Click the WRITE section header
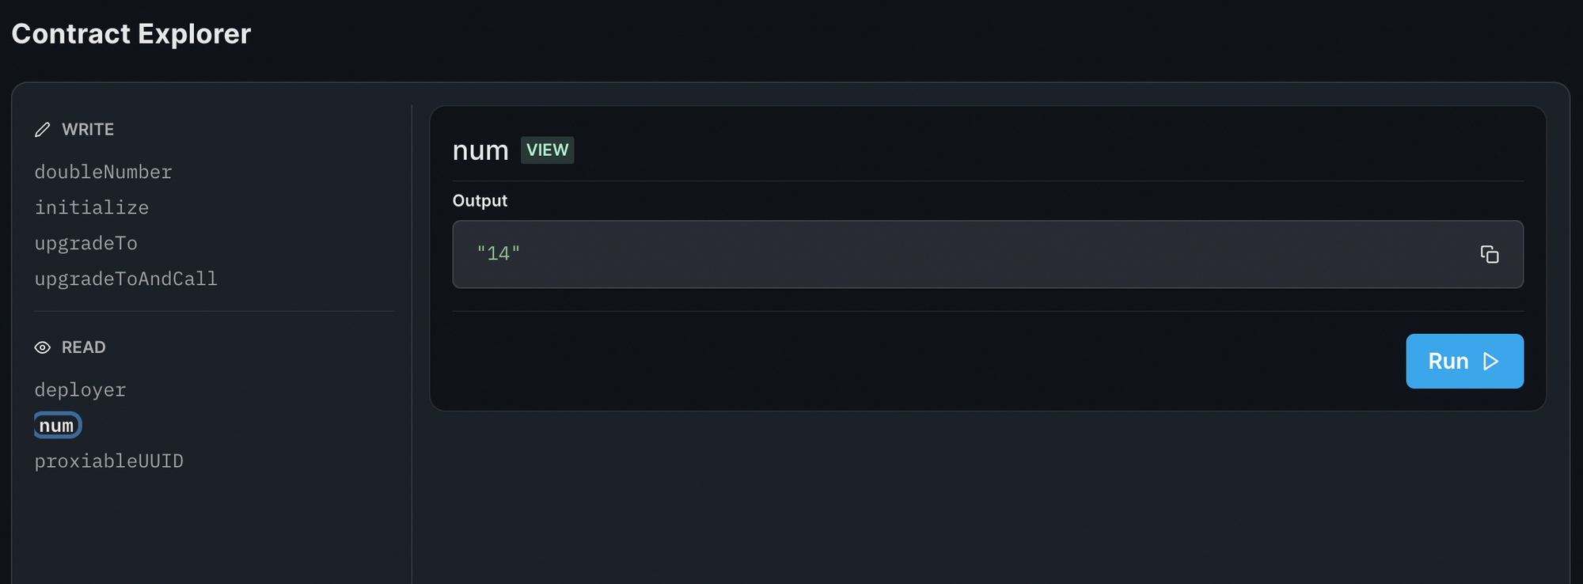1583x584 pixels. pos(88,130)
